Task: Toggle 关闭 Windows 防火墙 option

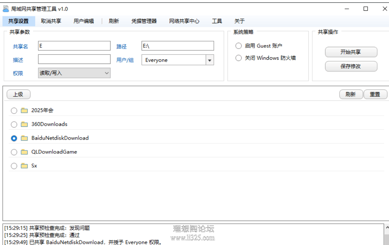Action: [x=238, y=58]
